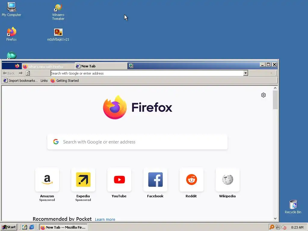Open the new tab personalize gear

(263, 95)
